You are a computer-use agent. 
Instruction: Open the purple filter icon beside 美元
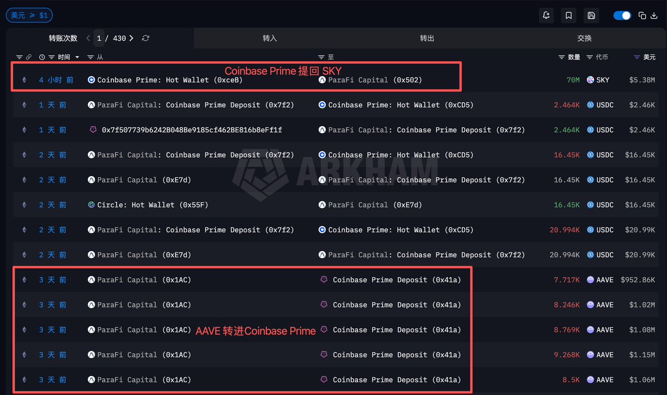[x=637, y=57]
